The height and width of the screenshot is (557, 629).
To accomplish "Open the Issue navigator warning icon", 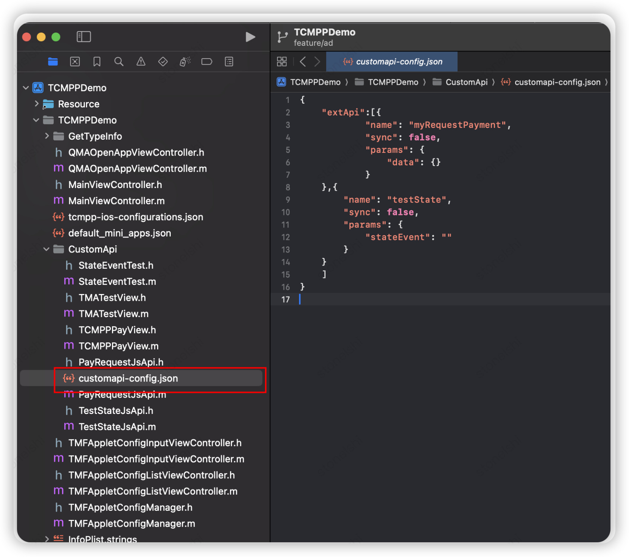I will (x=141, y=62).
